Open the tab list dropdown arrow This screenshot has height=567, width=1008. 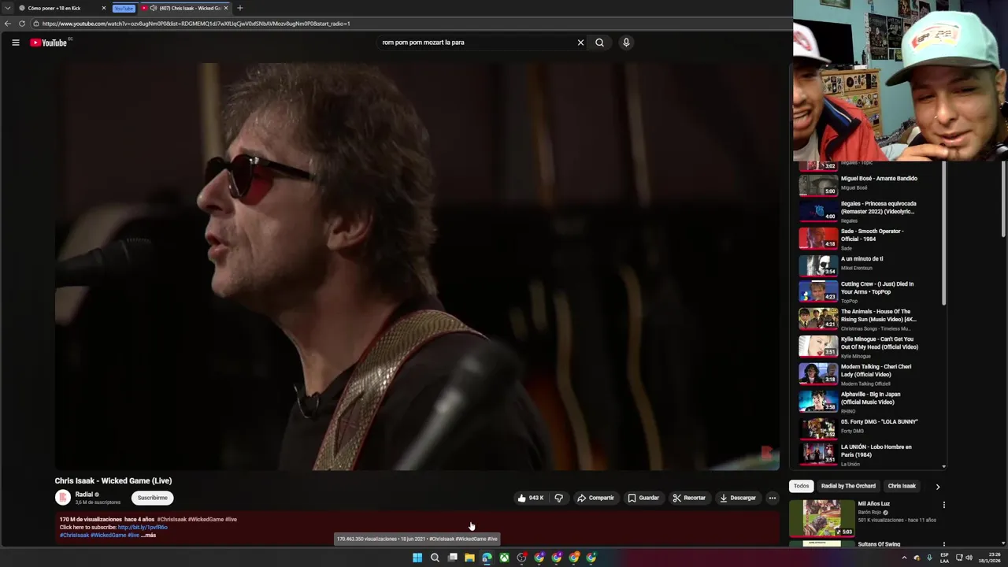[8, 8]
